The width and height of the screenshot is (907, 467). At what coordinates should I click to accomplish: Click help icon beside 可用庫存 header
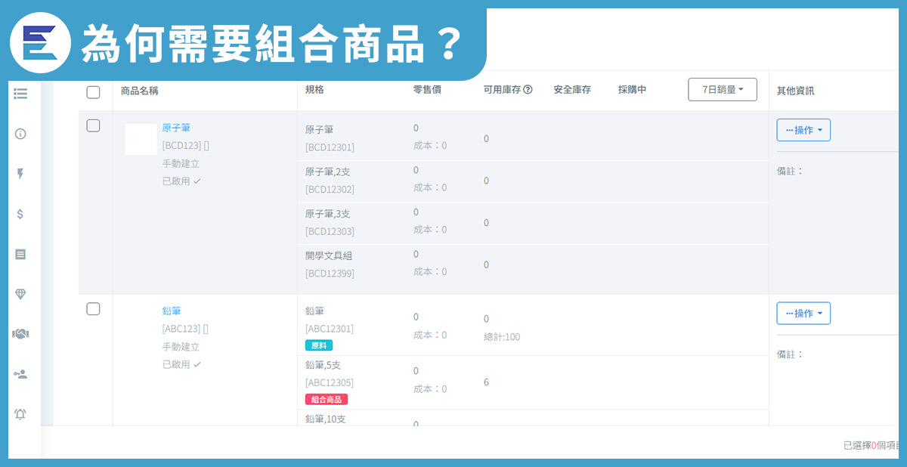(528, 90)
